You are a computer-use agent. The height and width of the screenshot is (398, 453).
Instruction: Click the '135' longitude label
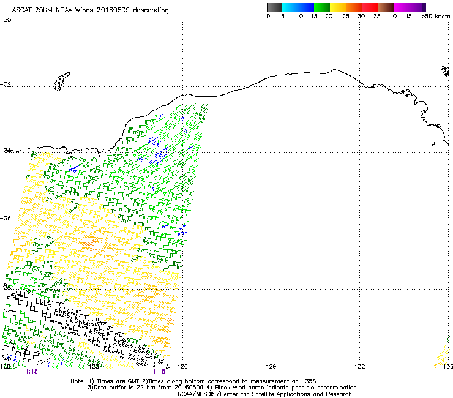[x=448, y=367]
